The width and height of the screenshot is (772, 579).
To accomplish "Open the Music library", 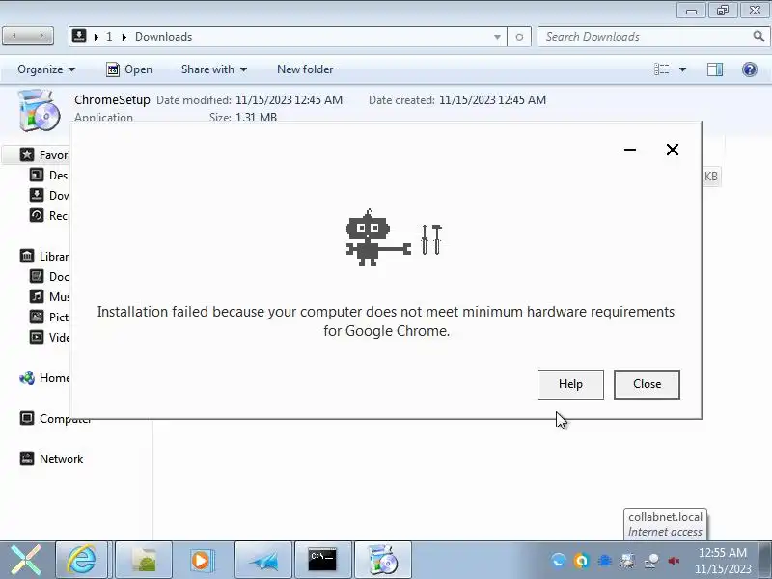I will 49,297.
